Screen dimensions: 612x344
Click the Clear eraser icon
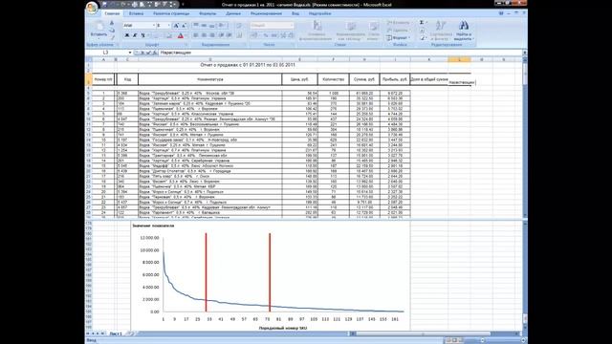click(423, 38)
